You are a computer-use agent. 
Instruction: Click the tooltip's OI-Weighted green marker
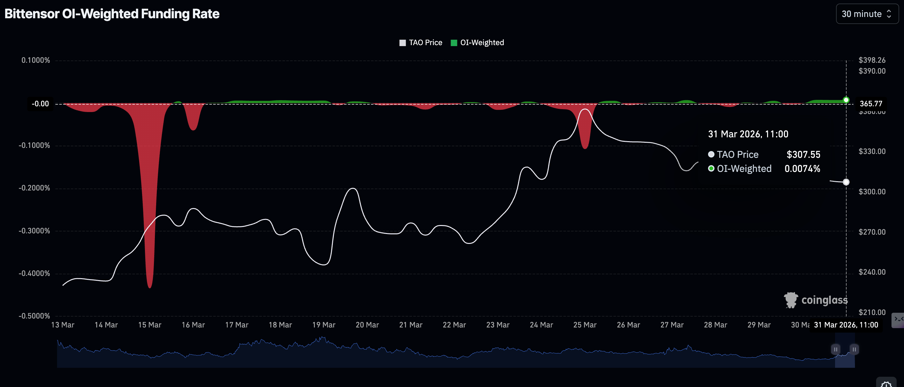tap(711, 168)
